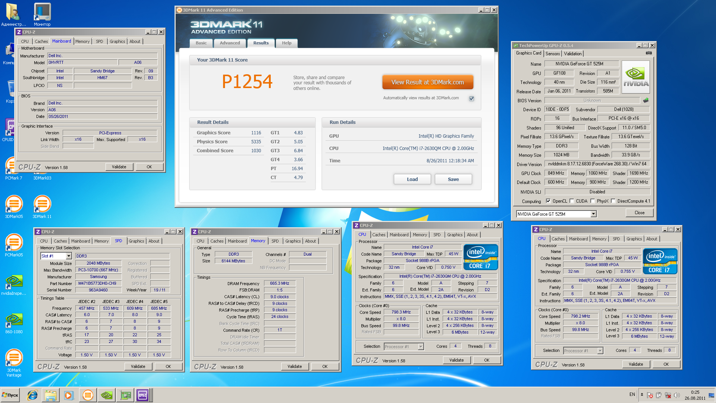Screen dimensions: 716x403
Task: Switch to the NVIDIA Inspector taskbar button
Action: coord(107,395)
